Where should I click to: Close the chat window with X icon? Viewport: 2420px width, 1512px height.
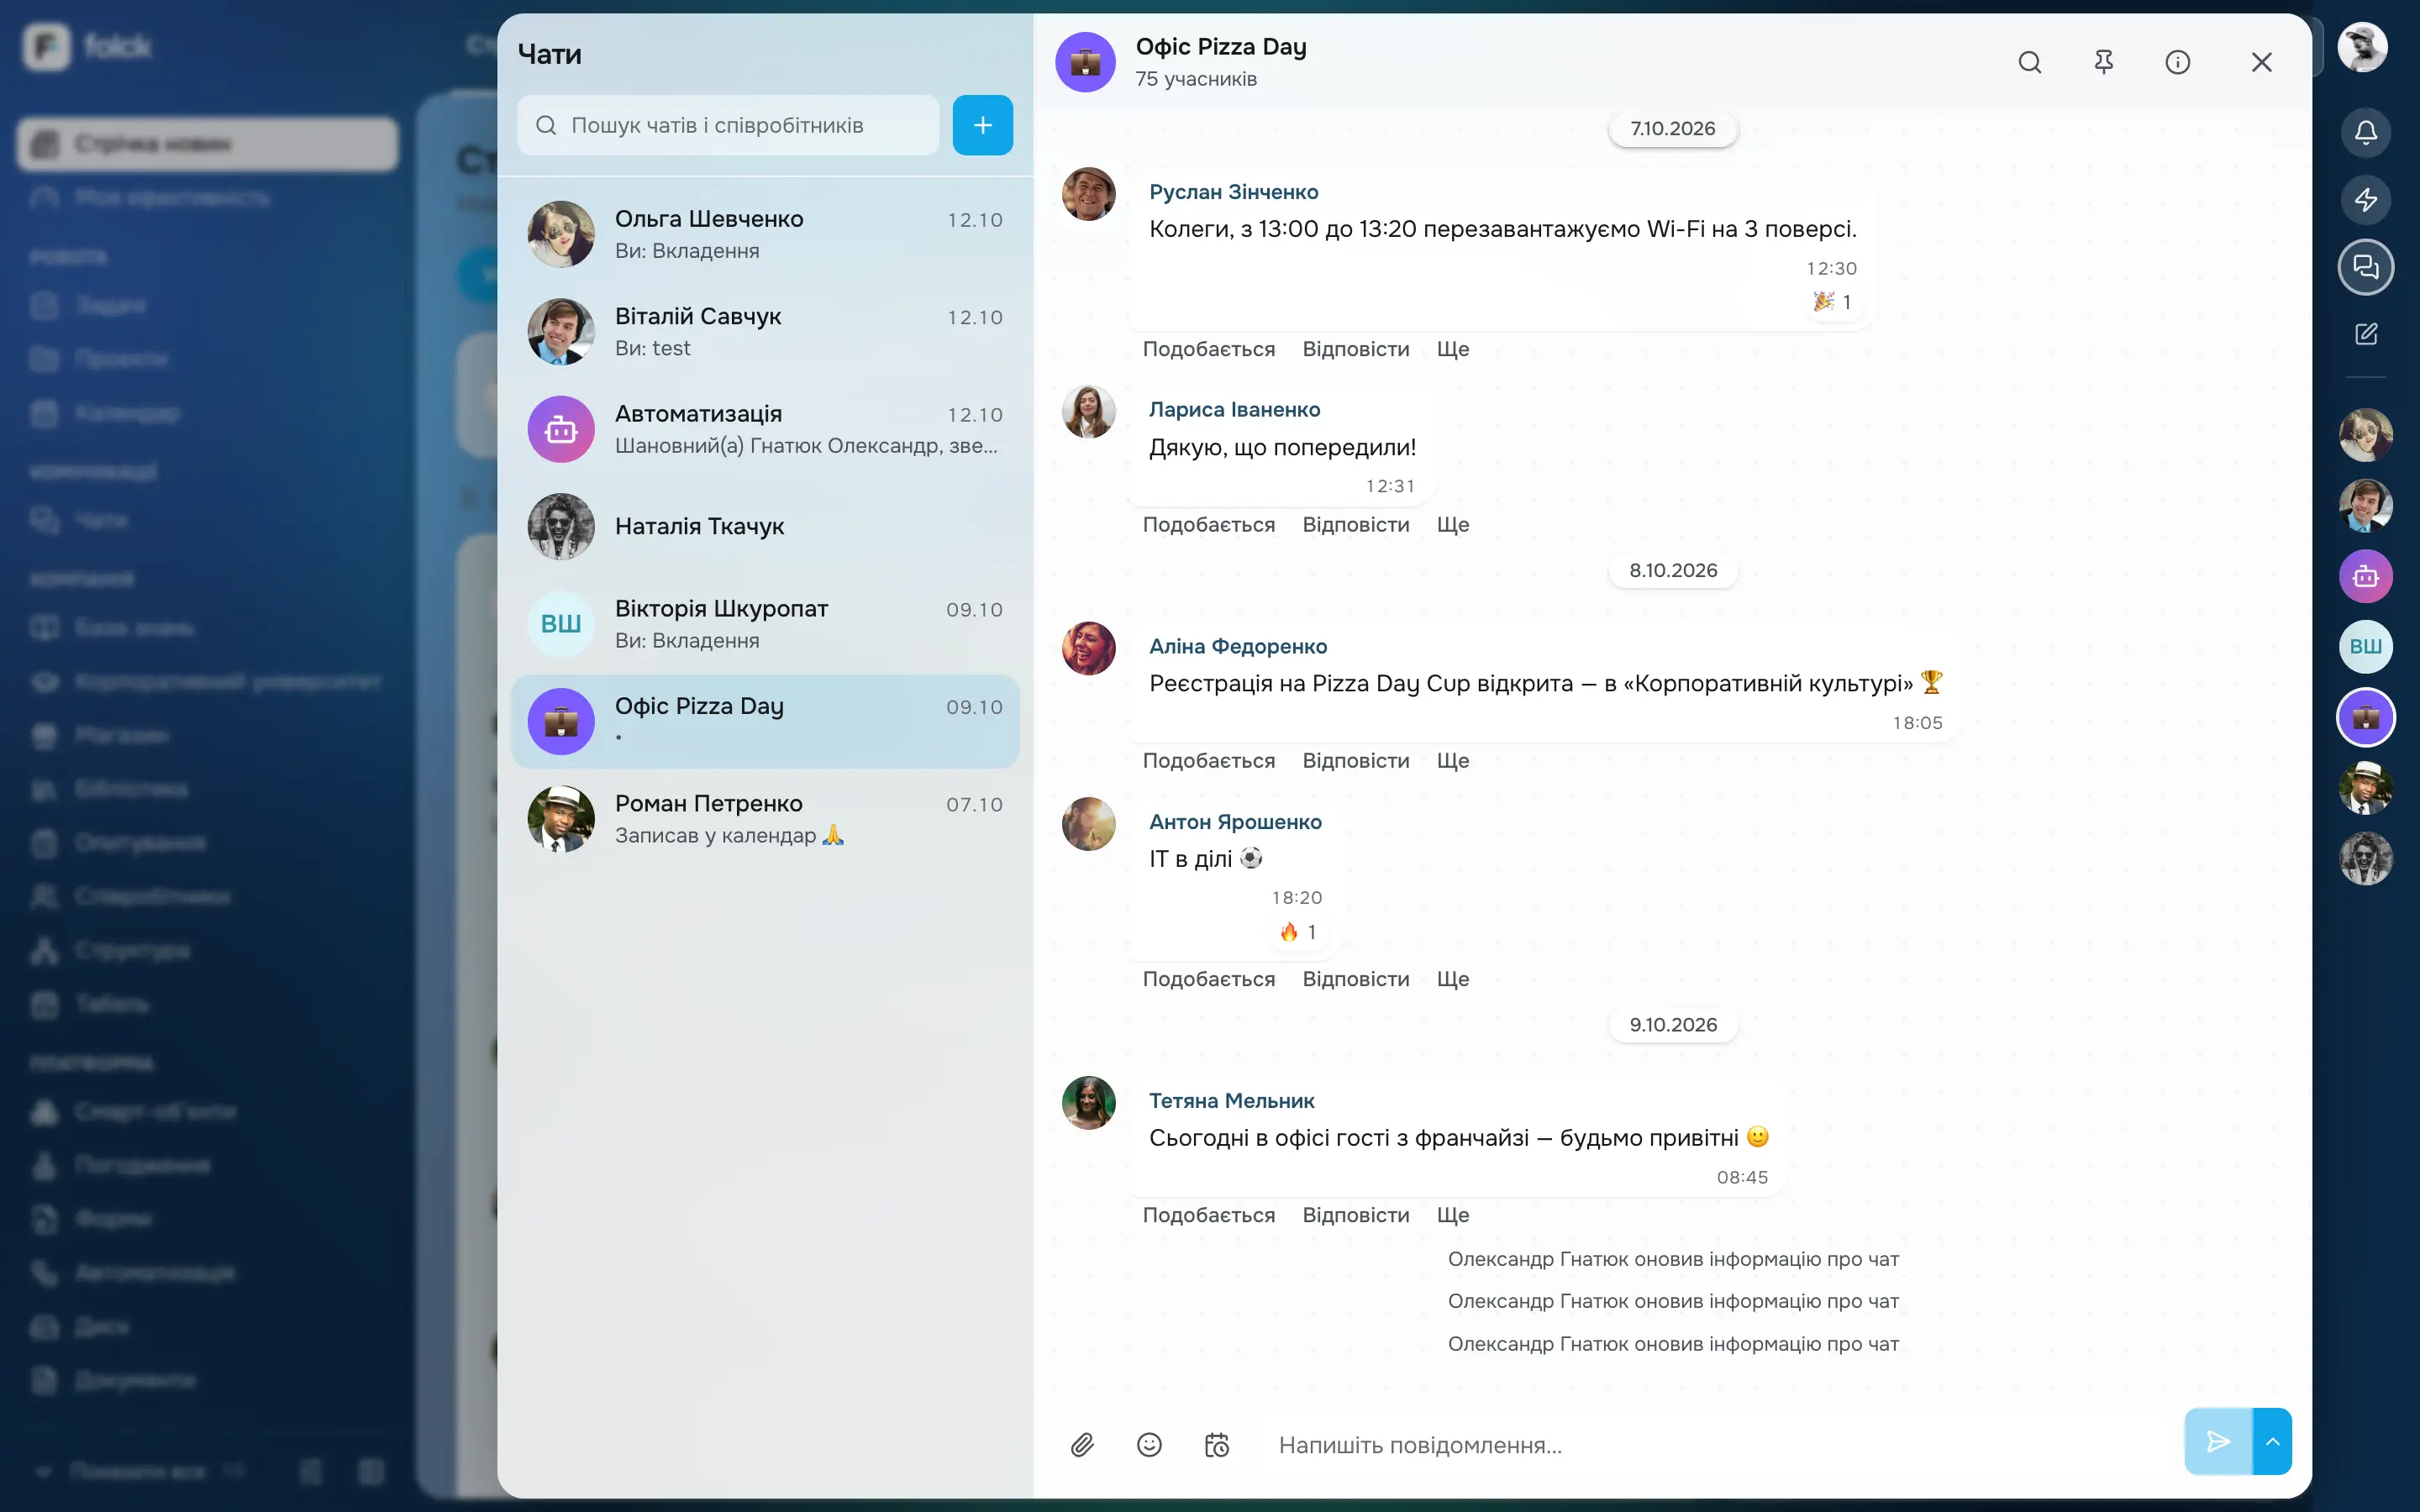pos(2261,62)
